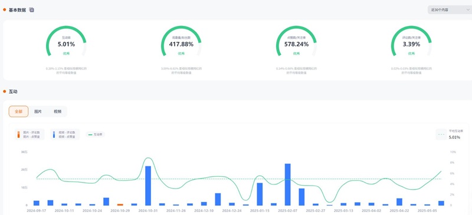Toggle the orange 图片 series legend
The image size is (472, 215).
(x=29, y=134)
